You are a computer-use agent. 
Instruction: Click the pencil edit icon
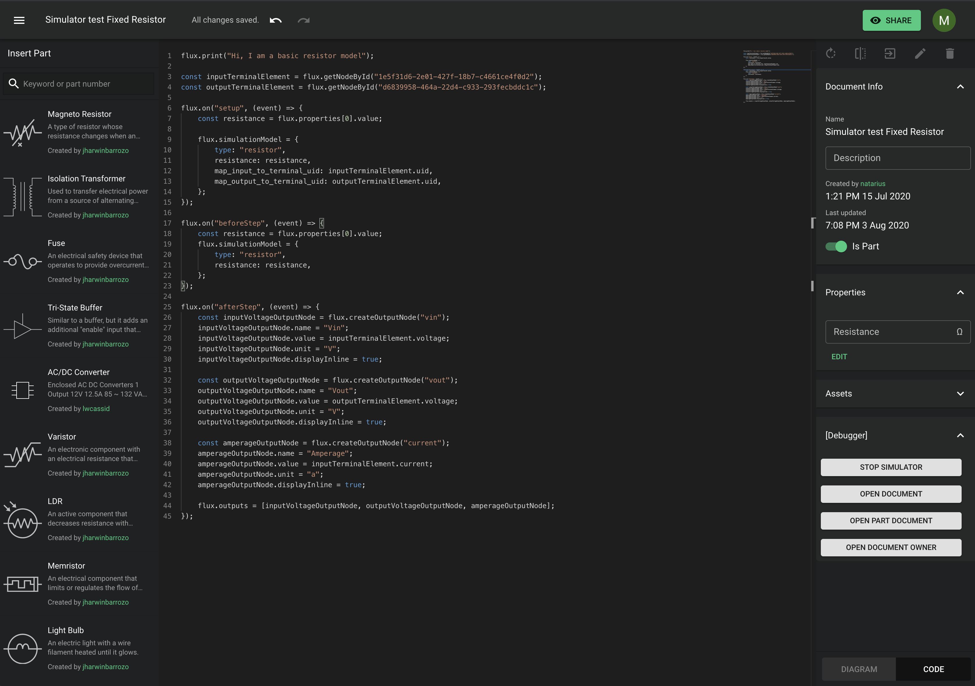pyautogui.click(x=920, y=53)
